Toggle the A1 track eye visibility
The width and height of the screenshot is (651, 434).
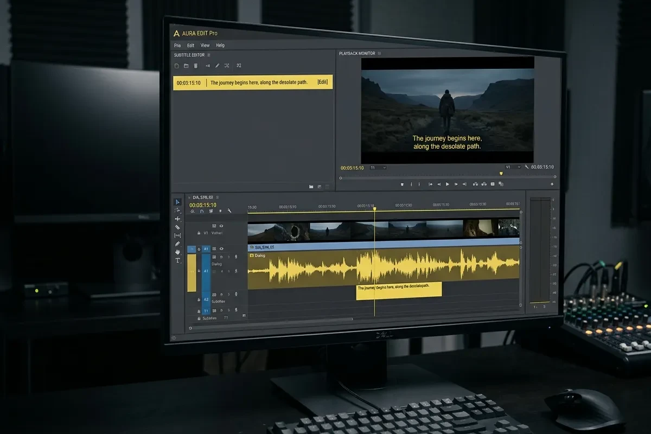click(x=221, y=248)
